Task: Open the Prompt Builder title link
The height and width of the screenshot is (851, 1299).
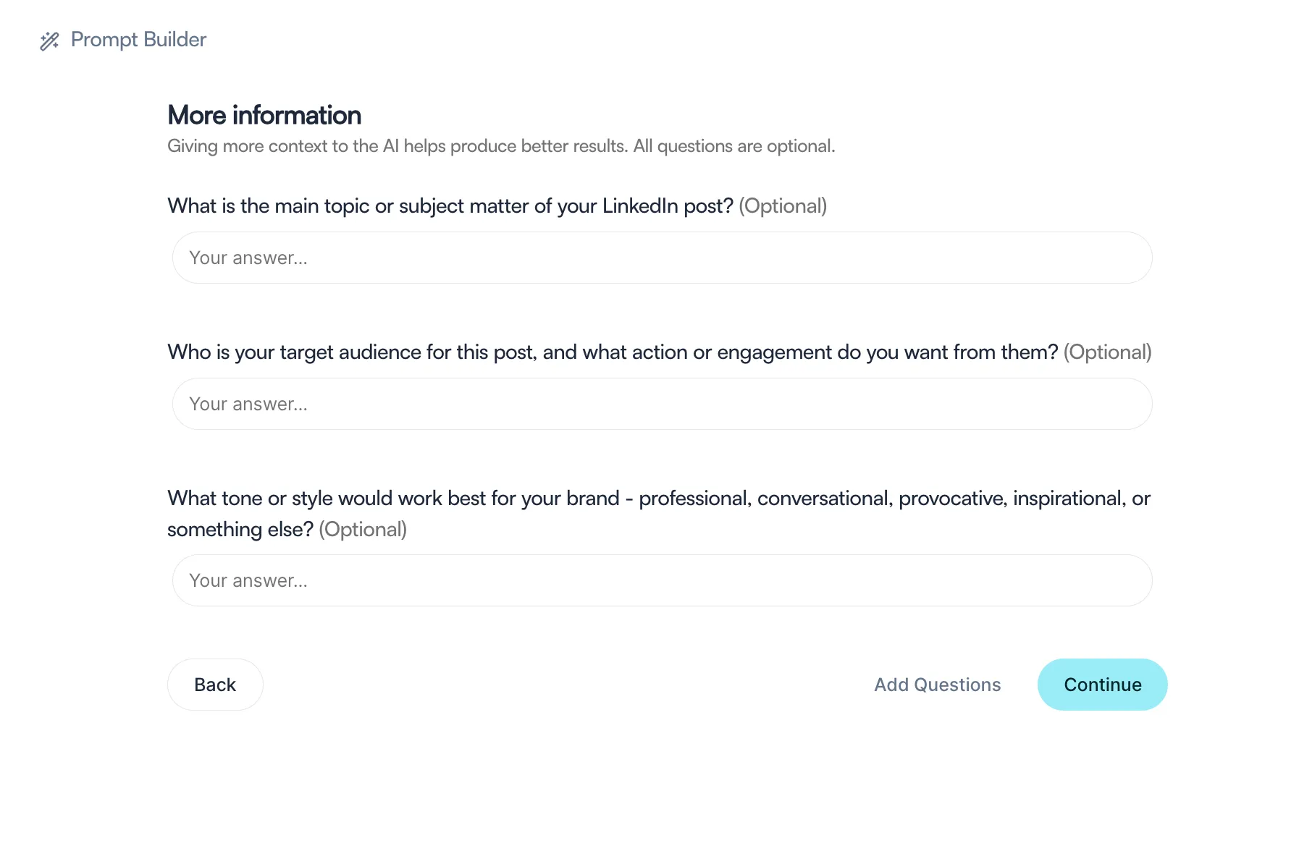Action: [x=138, y=40]
